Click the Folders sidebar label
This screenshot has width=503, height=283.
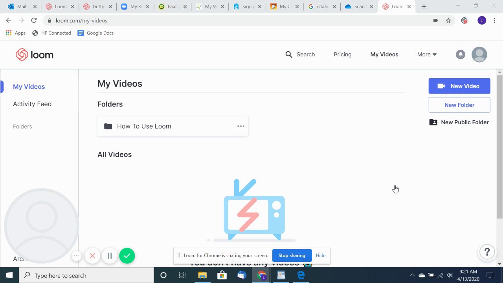[x=22, y=127]
